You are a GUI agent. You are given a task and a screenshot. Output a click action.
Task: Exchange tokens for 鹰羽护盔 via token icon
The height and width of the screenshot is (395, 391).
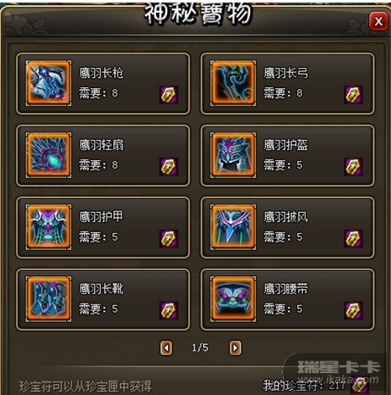tap(353, 167)
